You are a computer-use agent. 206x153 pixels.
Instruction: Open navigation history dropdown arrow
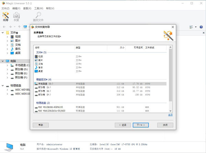[15, 27]
